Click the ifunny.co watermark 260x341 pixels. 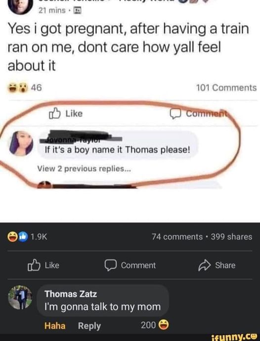tap(234, 337)
